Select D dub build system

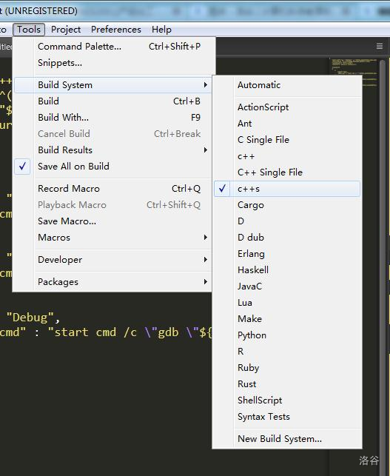287,238
